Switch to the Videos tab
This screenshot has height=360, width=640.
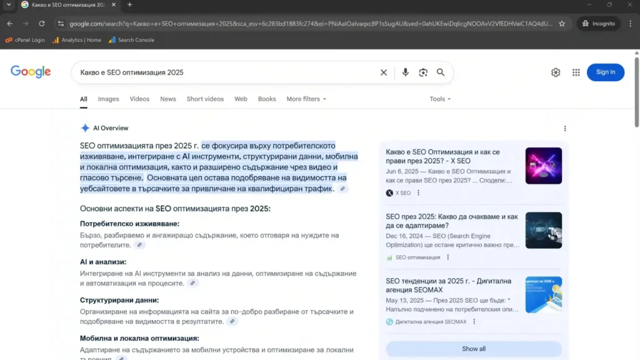(139, 99)
